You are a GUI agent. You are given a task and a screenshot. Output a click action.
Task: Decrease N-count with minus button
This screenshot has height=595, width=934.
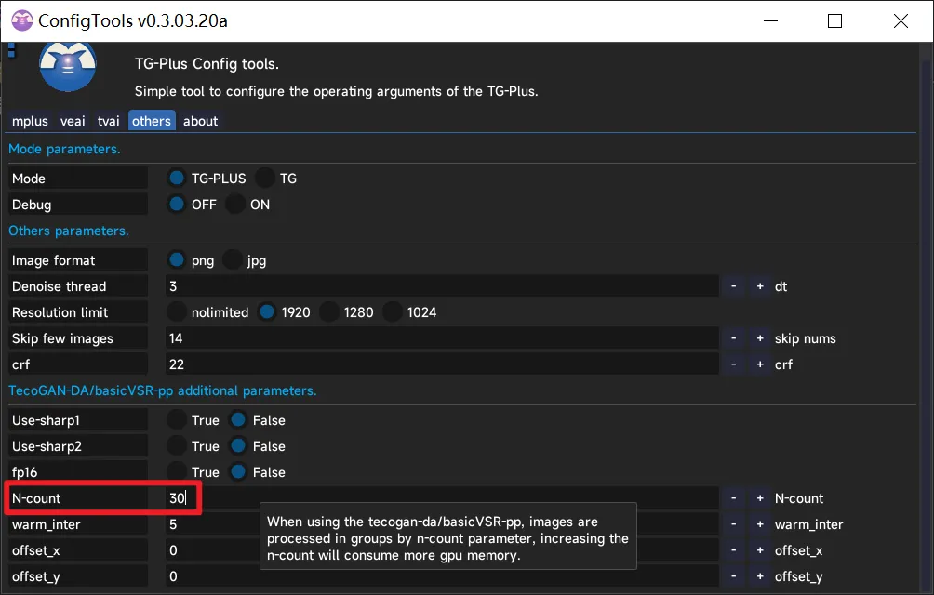(733, 498)
